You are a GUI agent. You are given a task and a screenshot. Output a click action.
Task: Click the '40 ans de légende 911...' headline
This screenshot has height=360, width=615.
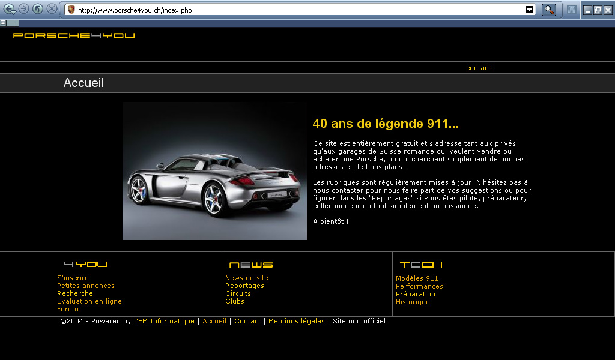[x=386, y=124]
